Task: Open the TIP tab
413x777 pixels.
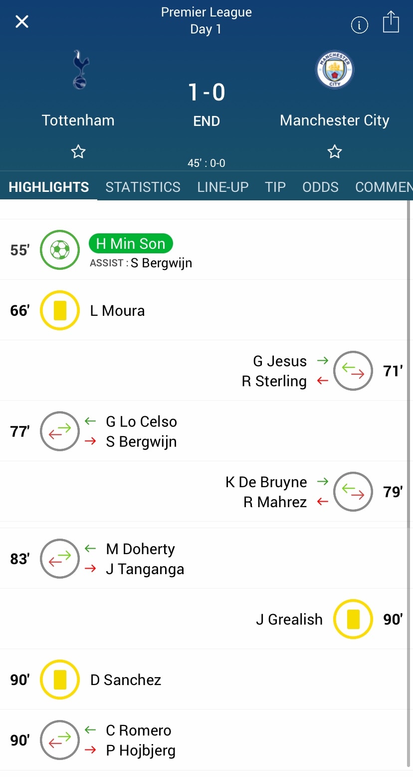Action: pos(275,187)
